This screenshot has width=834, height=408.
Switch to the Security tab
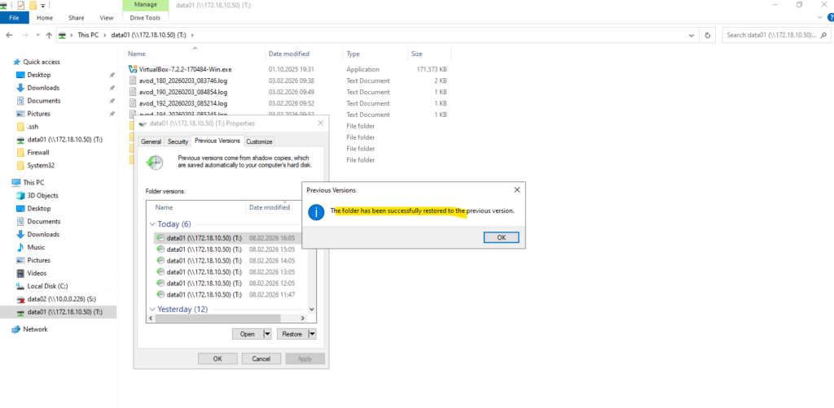pyautogui.click(x=178, y=141)
